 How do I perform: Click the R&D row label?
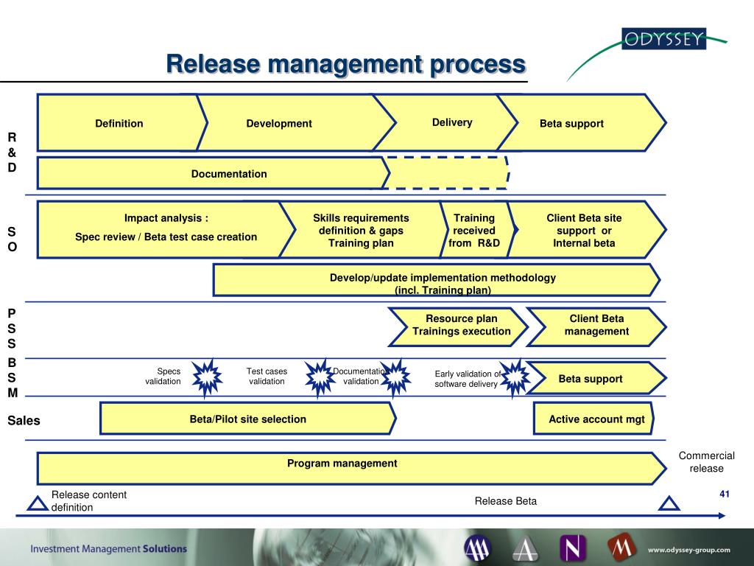12,152
